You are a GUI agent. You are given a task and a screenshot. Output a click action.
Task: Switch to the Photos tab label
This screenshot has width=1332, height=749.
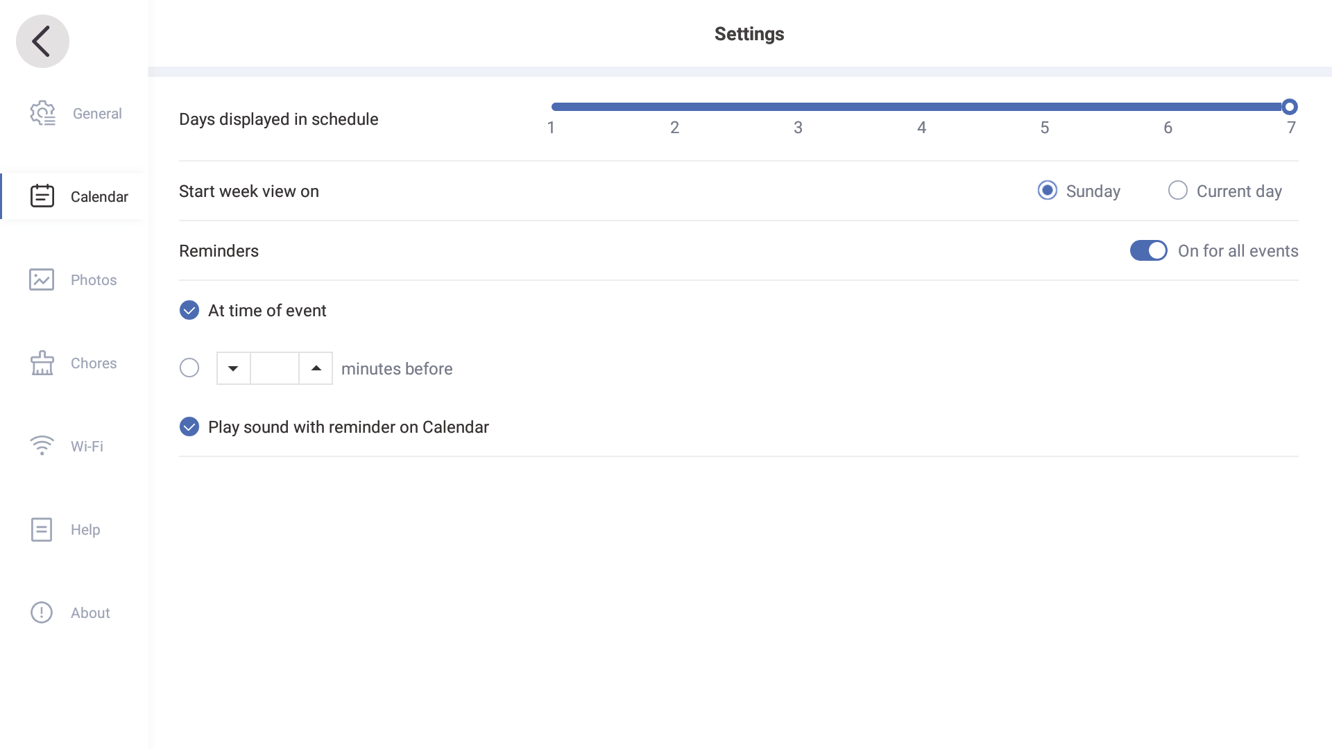(94, 280)
